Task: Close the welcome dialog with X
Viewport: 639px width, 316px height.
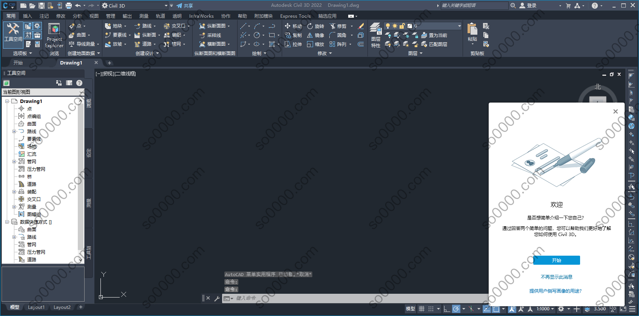Action: coord(616,111)
